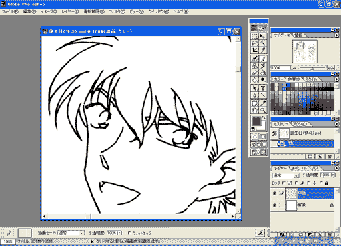Viewport: 341px width, 246px height.
Task: Open layer blend mode dropdown 通常
Action: pos(296,175)
